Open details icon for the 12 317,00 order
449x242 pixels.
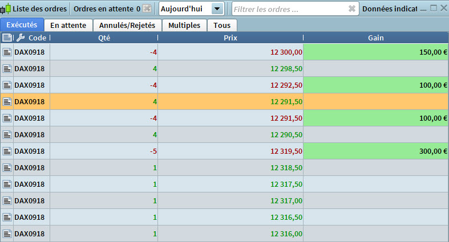point(7,200)
